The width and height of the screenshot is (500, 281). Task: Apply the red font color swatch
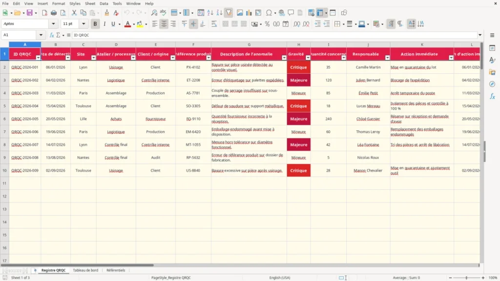[x=127, y=24]
